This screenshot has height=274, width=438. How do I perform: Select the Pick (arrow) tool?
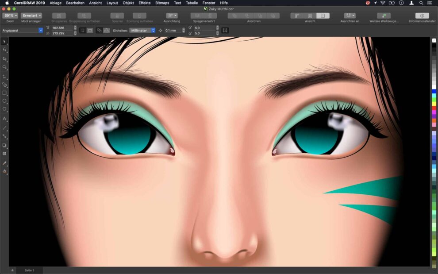[4, 41]
